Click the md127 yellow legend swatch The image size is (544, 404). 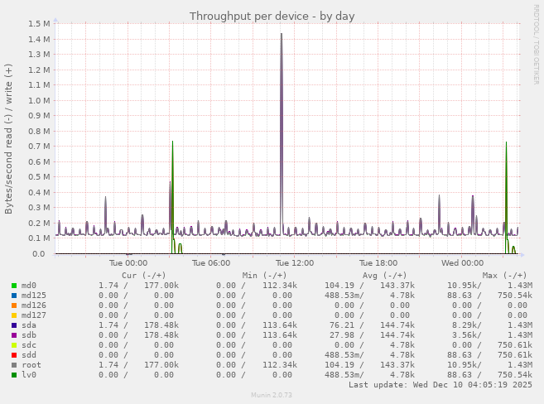click(x=14, y=315)
